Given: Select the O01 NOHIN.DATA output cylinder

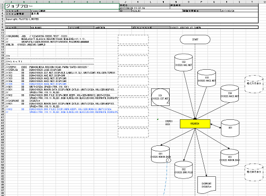Looking at the screenshot, I should (x=160, y=154).
